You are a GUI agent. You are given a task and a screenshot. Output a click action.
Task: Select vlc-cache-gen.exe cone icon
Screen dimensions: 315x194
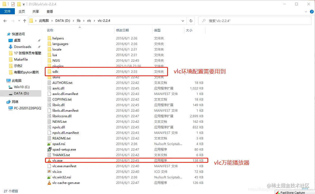coord(49,183)
